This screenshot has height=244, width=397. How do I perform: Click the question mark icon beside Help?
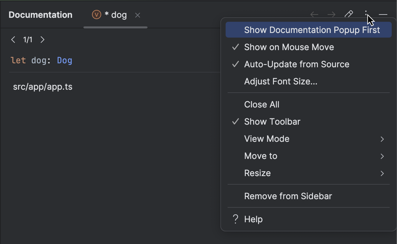click(x=235, y=219)
